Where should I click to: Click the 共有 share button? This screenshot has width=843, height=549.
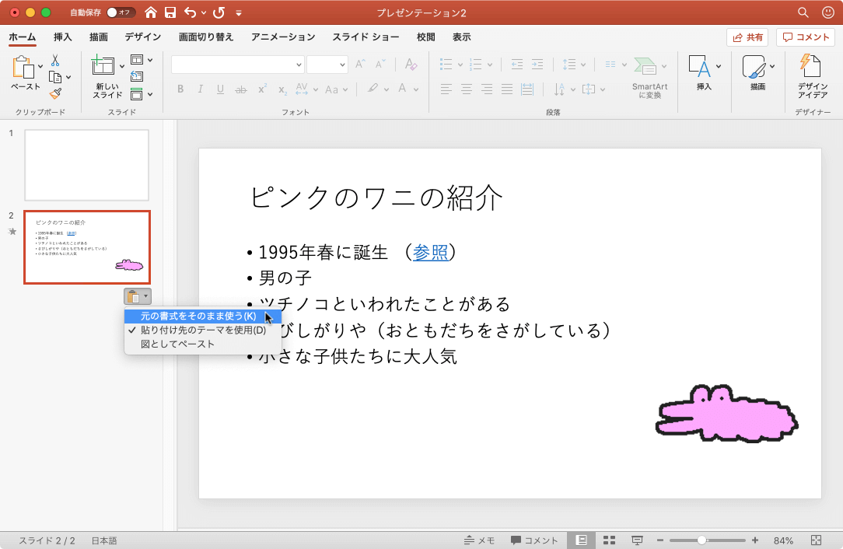[x=747, y=37]
